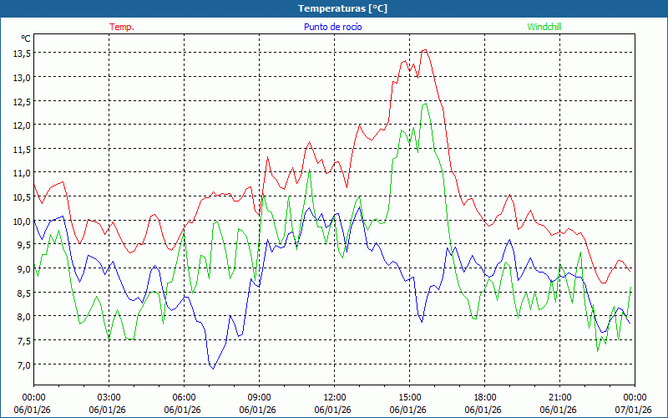Select the blue Punto de rocío legend label
The height and width of the screenshot is (418, 668).
tap(332, 27)
